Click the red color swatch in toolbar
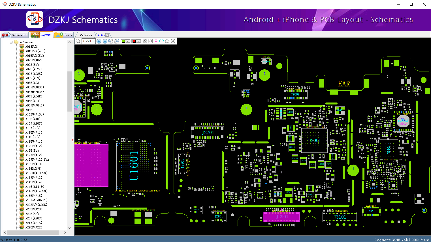 (134, 41)
